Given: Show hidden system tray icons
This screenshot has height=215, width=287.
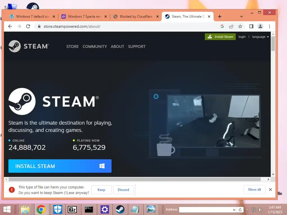Looking at the screenshot, I should point(247,210).
